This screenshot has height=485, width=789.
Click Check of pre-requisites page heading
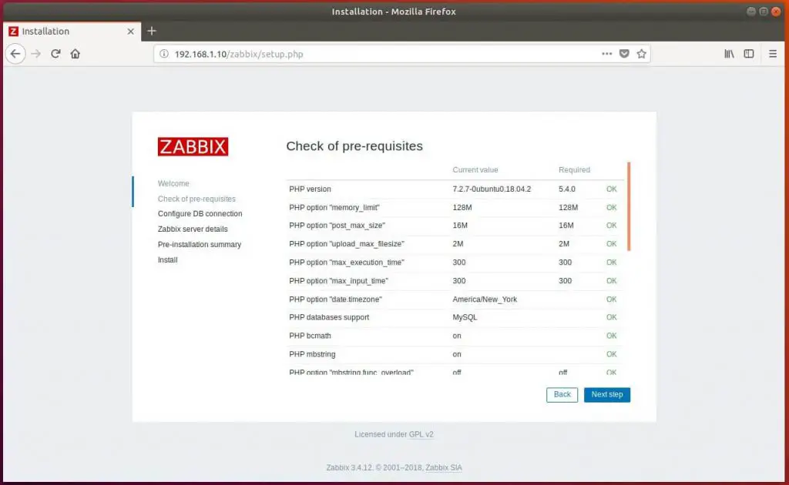pos(354,146)
